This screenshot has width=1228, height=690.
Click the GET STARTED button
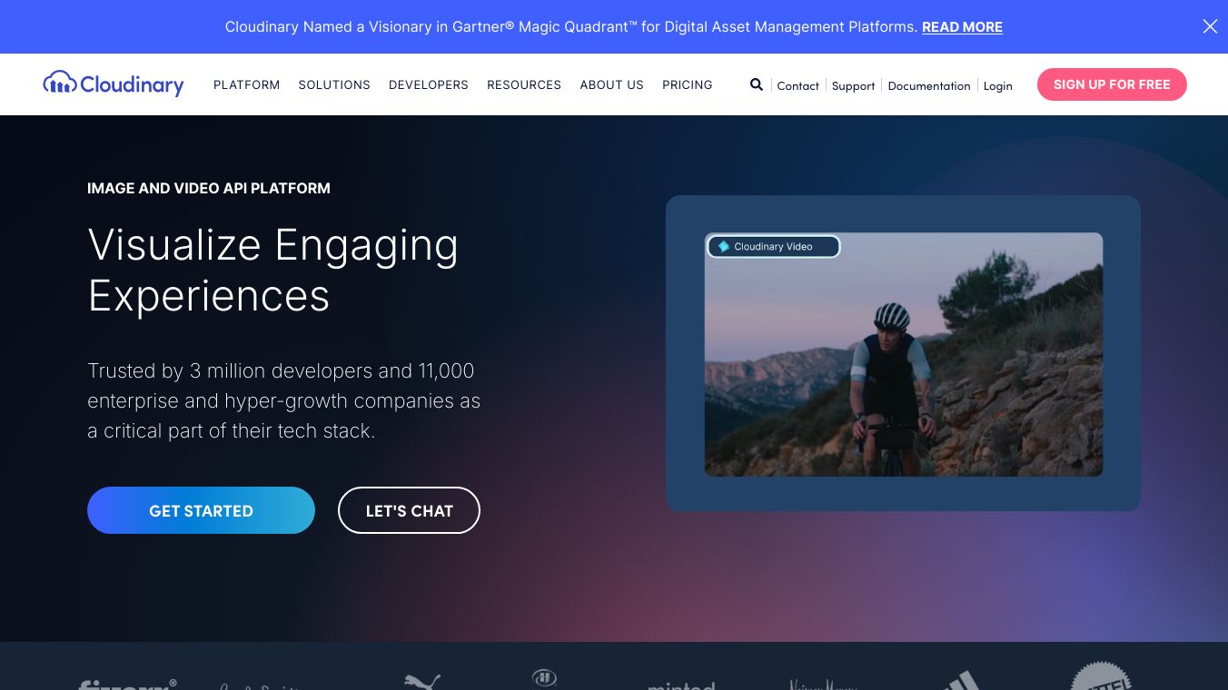[201, 510]
